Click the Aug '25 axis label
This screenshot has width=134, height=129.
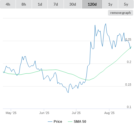tap(109, 113)
